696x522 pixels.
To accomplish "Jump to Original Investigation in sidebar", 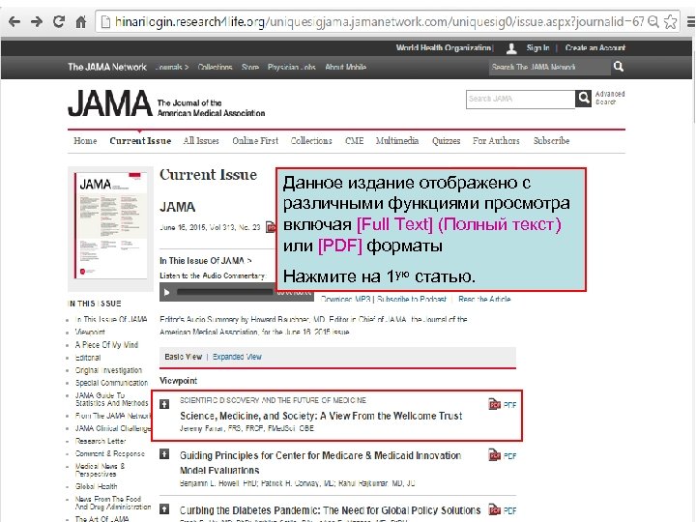I will tap(108, 370).
